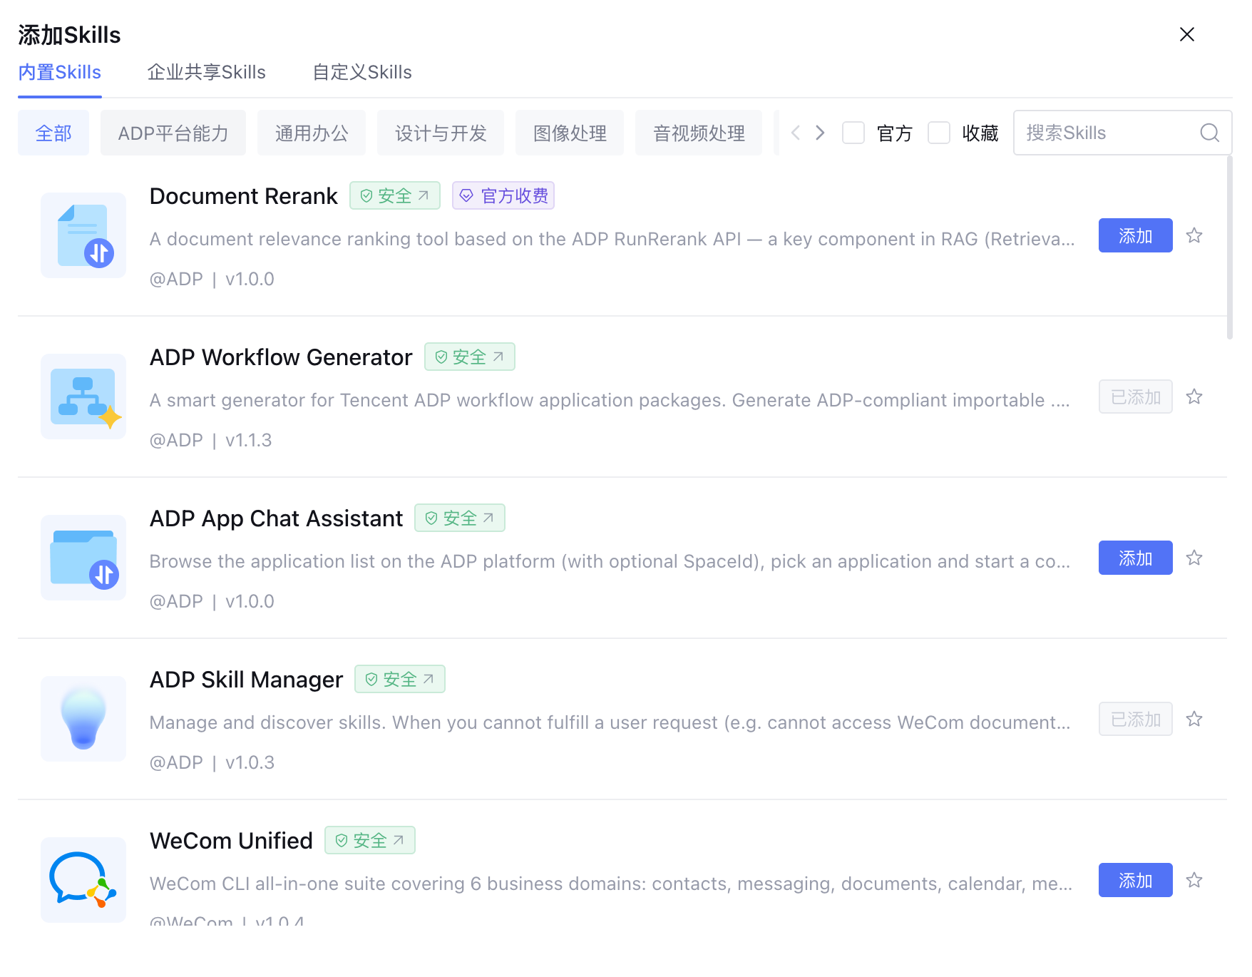Filter by 图像处理 category
This screenshot has height=977, width=1252.
click(x=570, y=133)
